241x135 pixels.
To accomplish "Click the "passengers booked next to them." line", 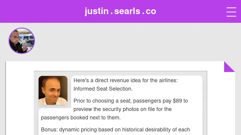I will coord(81,117).
